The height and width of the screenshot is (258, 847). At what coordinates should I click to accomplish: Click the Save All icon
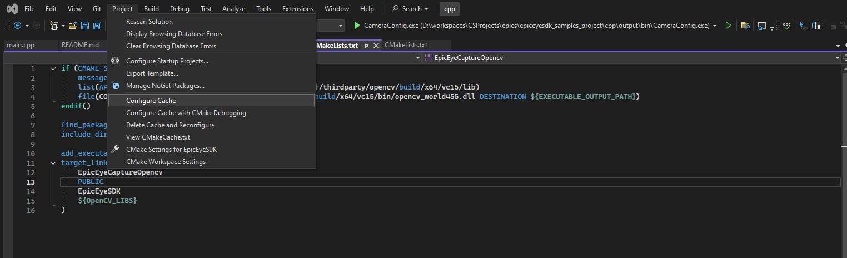[x=97, y=26]
